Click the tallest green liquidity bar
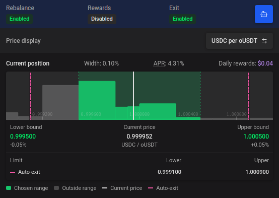This screenshot has width=279, height=198. (x=97, y=100)
